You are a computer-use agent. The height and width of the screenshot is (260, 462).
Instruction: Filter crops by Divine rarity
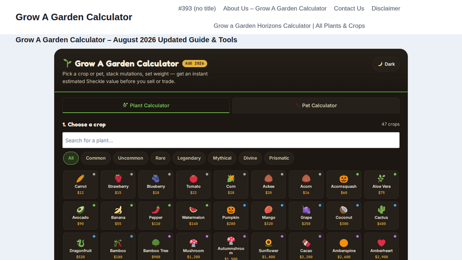[250, 158]
